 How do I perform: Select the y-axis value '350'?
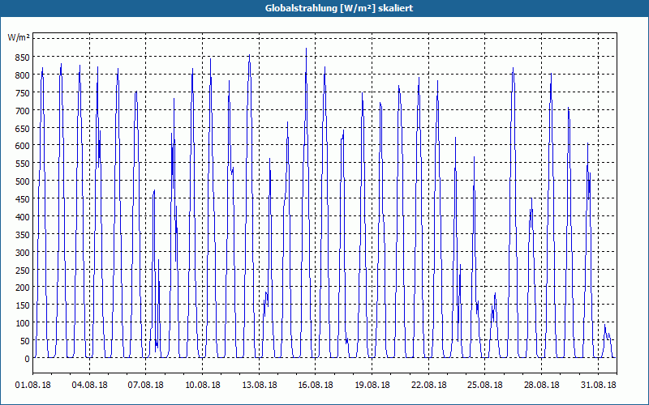tap(23, 235)
